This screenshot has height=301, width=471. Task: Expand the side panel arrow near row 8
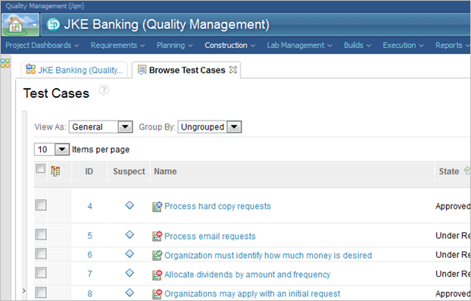pyautogui.click(x=24, y=290)
